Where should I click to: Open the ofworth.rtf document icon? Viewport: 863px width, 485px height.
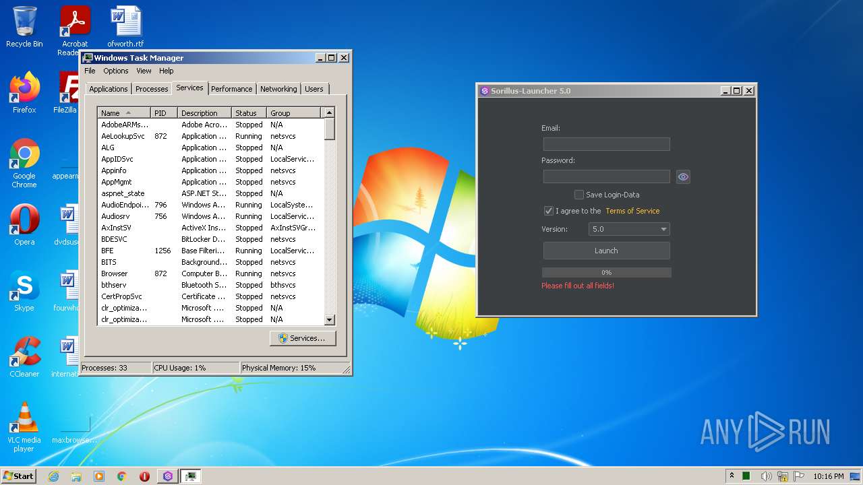125,27
